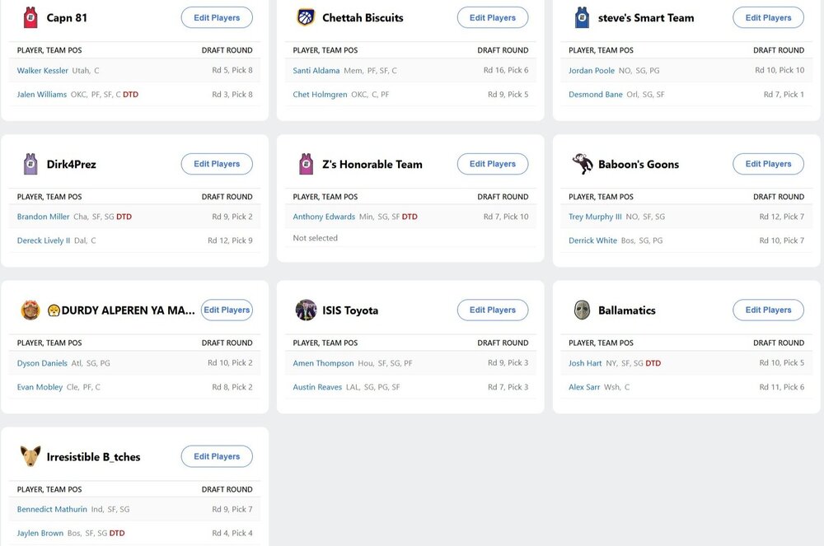This screenshot has width=824, height=546.
Task: Open Edit Players for Ballamatics
Action: pos(768,310)
